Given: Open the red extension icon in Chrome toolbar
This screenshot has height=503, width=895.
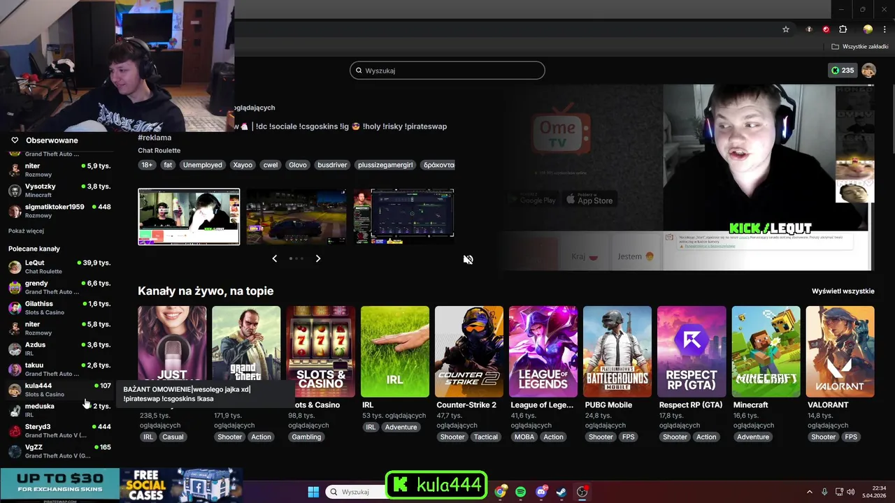Looking at the screenshot, I should click(826, 29).
